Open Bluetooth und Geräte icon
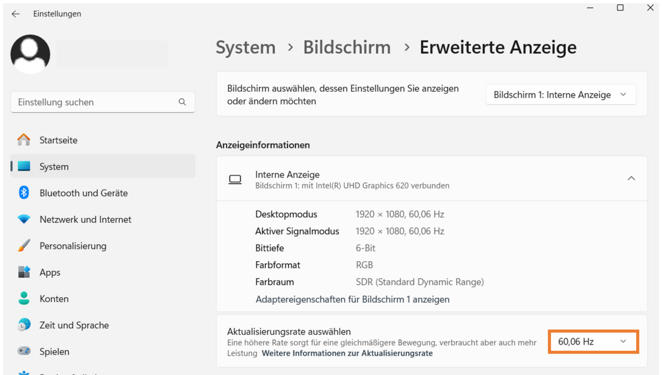 [24, 193]
